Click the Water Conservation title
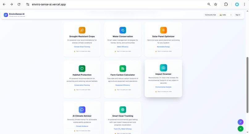This screenshot has width=249, height=134. pyautogui.click(x=123, y=36)
